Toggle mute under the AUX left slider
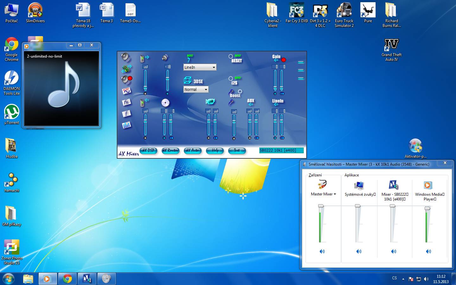Screen dimensions: 456x285 click(250, 138)
